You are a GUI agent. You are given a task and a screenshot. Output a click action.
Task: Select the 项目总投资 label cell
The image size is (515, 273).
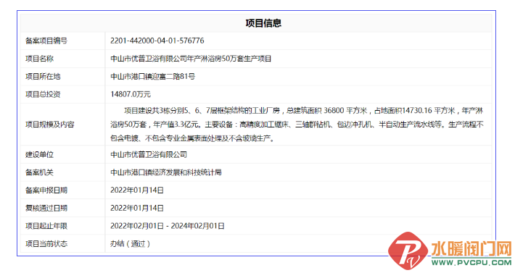click(x=62, y=94)
